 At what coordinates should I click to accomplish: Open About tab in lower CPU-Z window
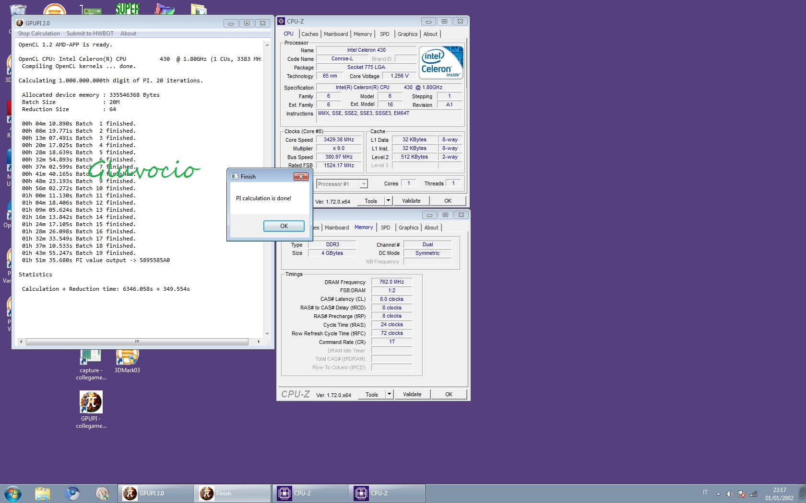[x=431, y=228]
